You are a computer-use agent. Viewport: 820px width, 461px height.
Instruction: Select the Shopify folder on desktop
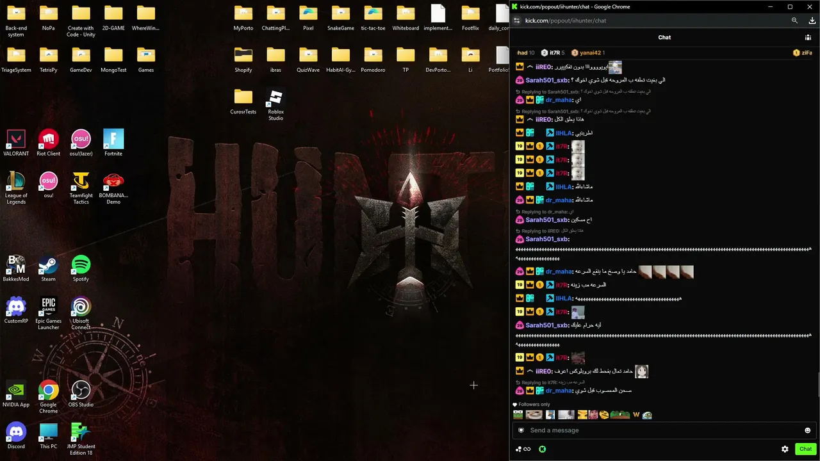243,60
